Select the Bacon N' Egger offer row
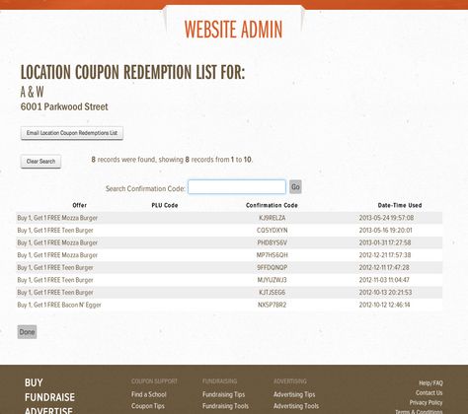This screenshot has height=414, width=468. 229,305
